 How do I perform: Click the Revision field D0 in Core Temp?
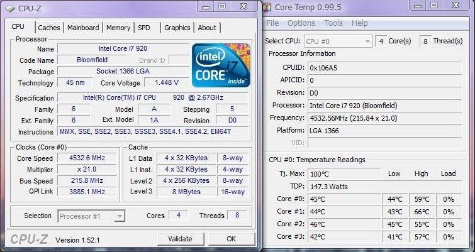coord(385,93)
